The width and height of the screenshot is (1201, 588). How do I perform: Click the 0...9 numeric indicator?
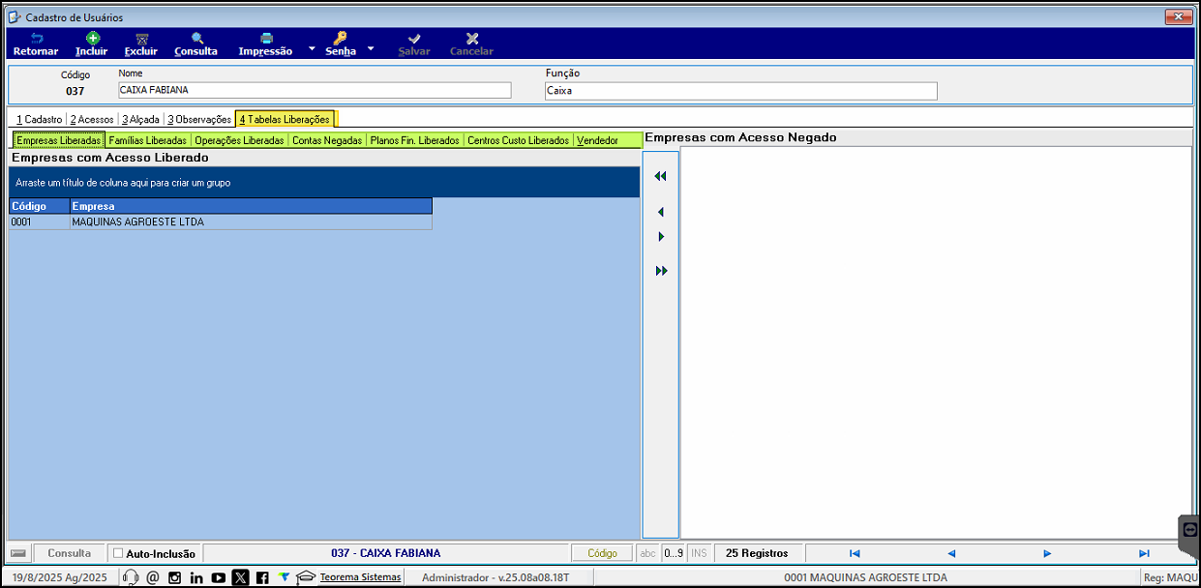coord(674,553)
